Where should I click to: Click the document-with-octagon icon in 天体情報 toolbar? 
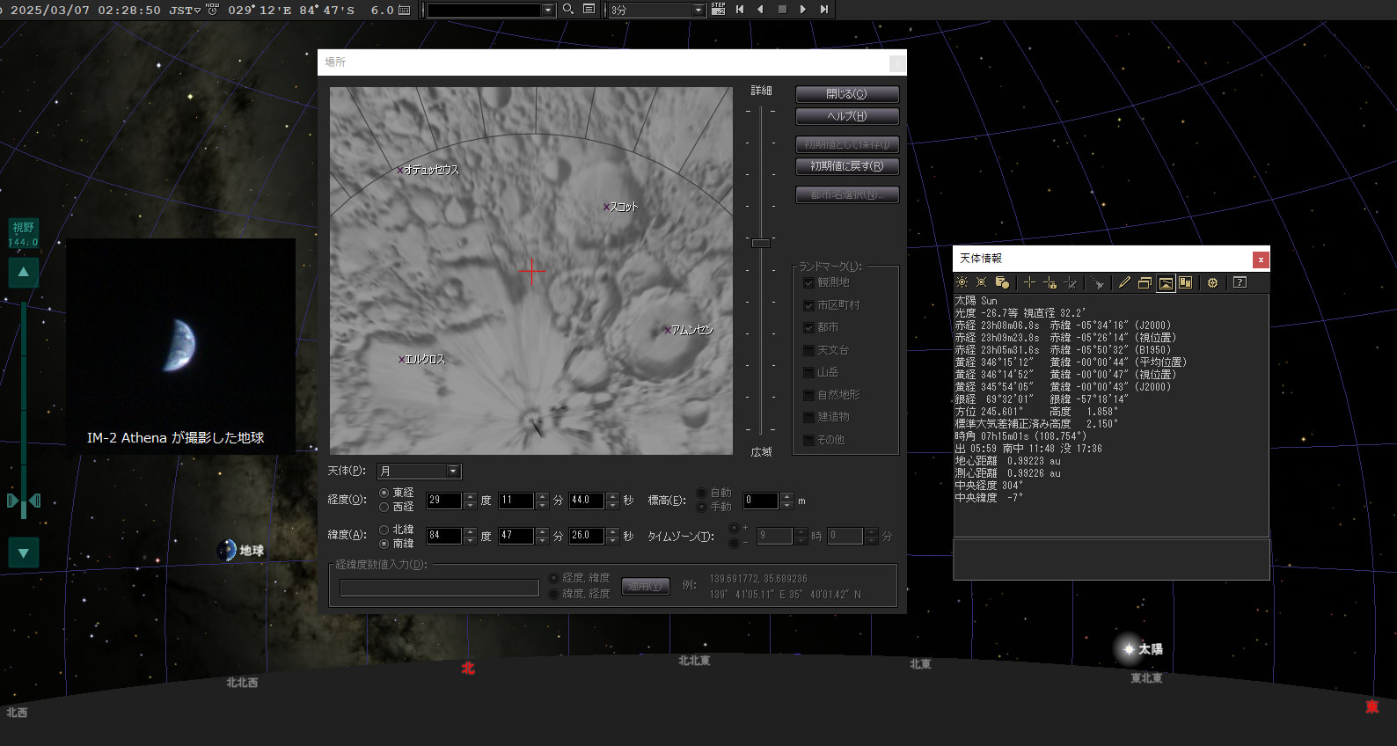point(1002,282)
